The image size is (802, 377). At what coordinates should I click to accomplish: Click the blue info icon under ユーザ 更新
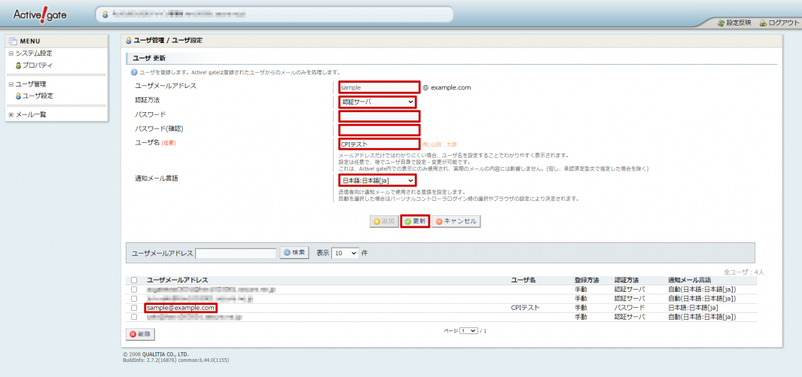click(x=133, y=72)
